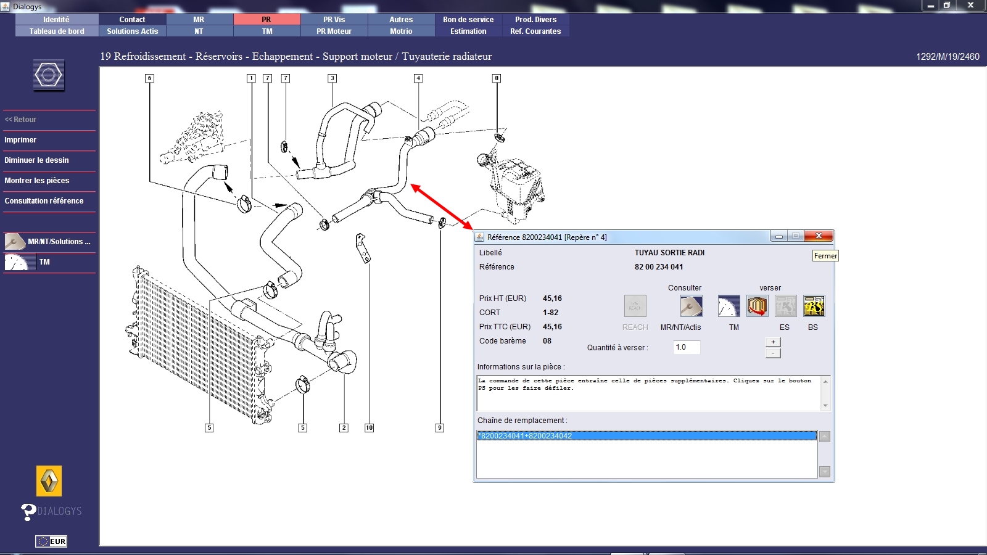The width and height of the screenshot is (987, 555).
Task: Open the TM clock icon in reference dialog
Action: click(x=729, y=306)
